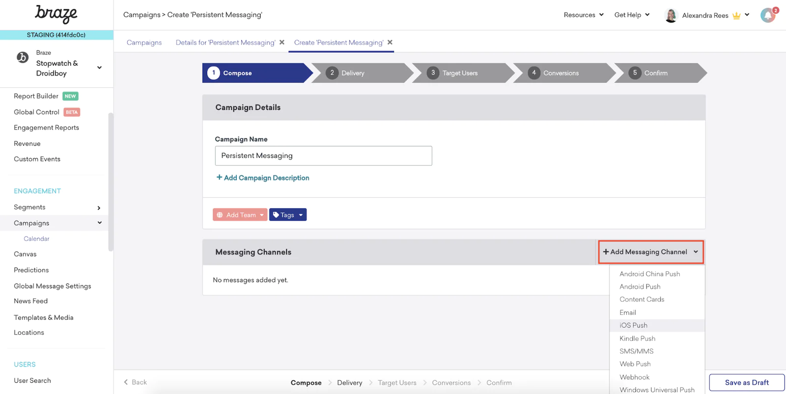Click the Braze logo

point(56,14)
